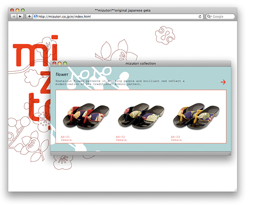Select the AN-02 geta sandal image
This screenshot has width=262, height=206.
[141, 116]
